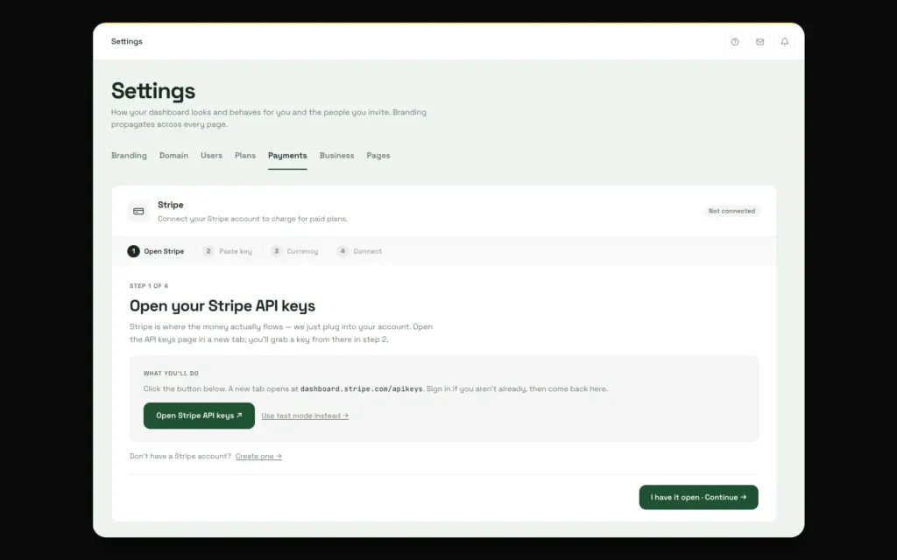Viewport: 897px width, 560px height.
Task: Click the dashboard.stripe.com/apikeys text
Action: click(x=362, y=388)
